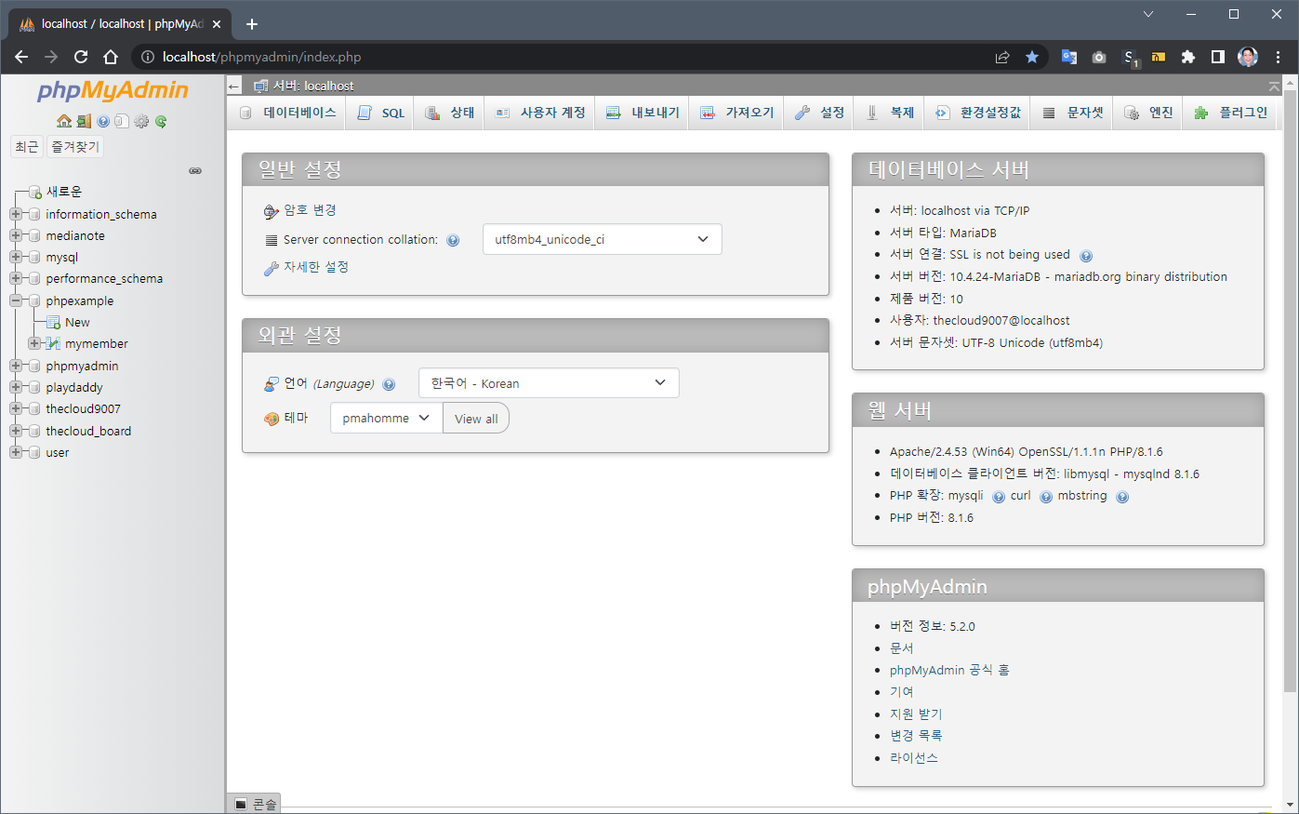Click the collapse icon at the breadcrumb bar's right end
Screen dimensions: 1299x814
tap(1274, 86)
